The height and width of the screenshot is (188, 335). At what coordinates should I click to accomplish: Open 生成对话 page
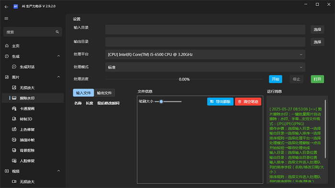pyautogui.click(x=33, y=66)
